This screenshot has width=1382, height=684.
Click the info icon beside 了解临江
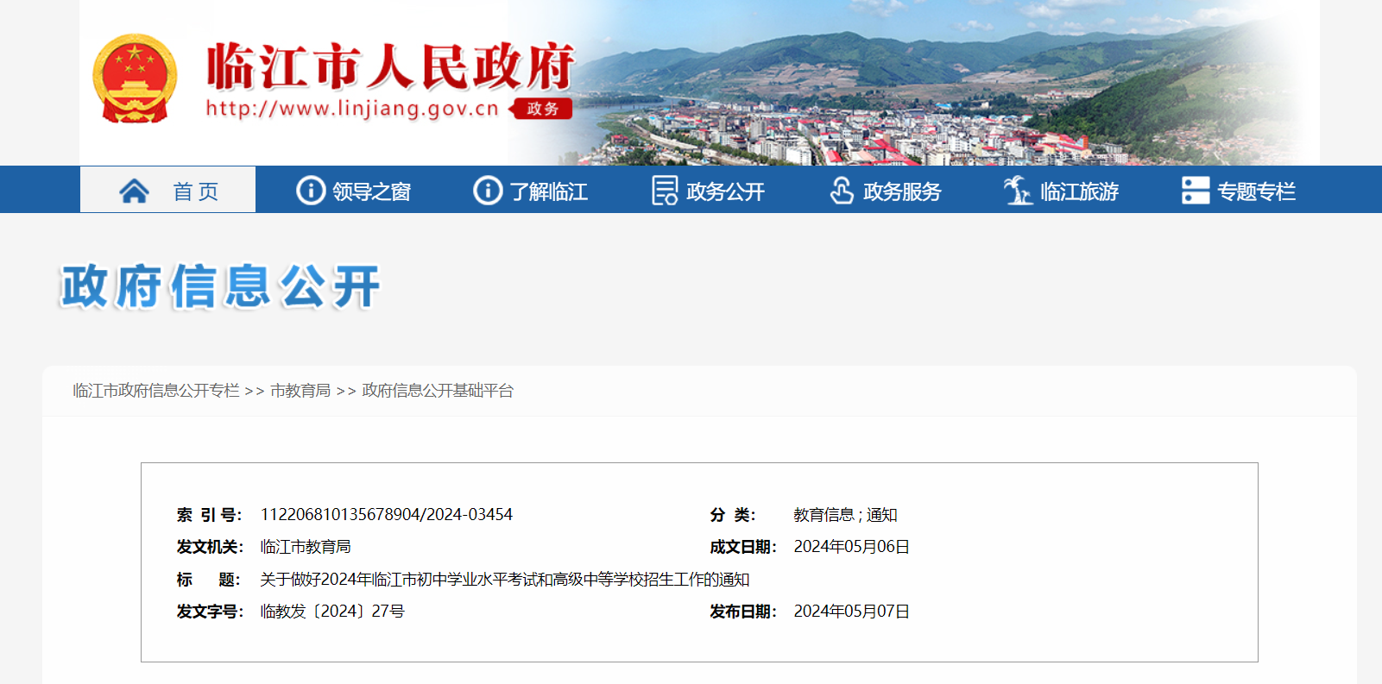click(x=487, y=191)
